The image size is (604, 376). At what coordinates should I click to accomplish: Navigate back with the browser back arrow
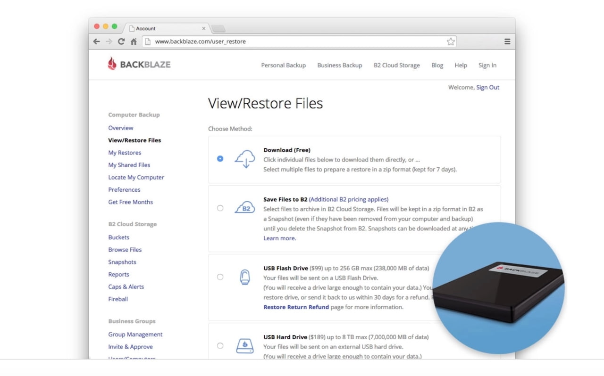97,41
